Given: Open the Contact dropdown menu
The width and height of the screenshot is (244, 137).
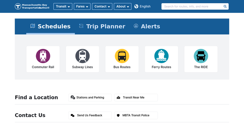Looking at the screenshot, I should point(102,6).
